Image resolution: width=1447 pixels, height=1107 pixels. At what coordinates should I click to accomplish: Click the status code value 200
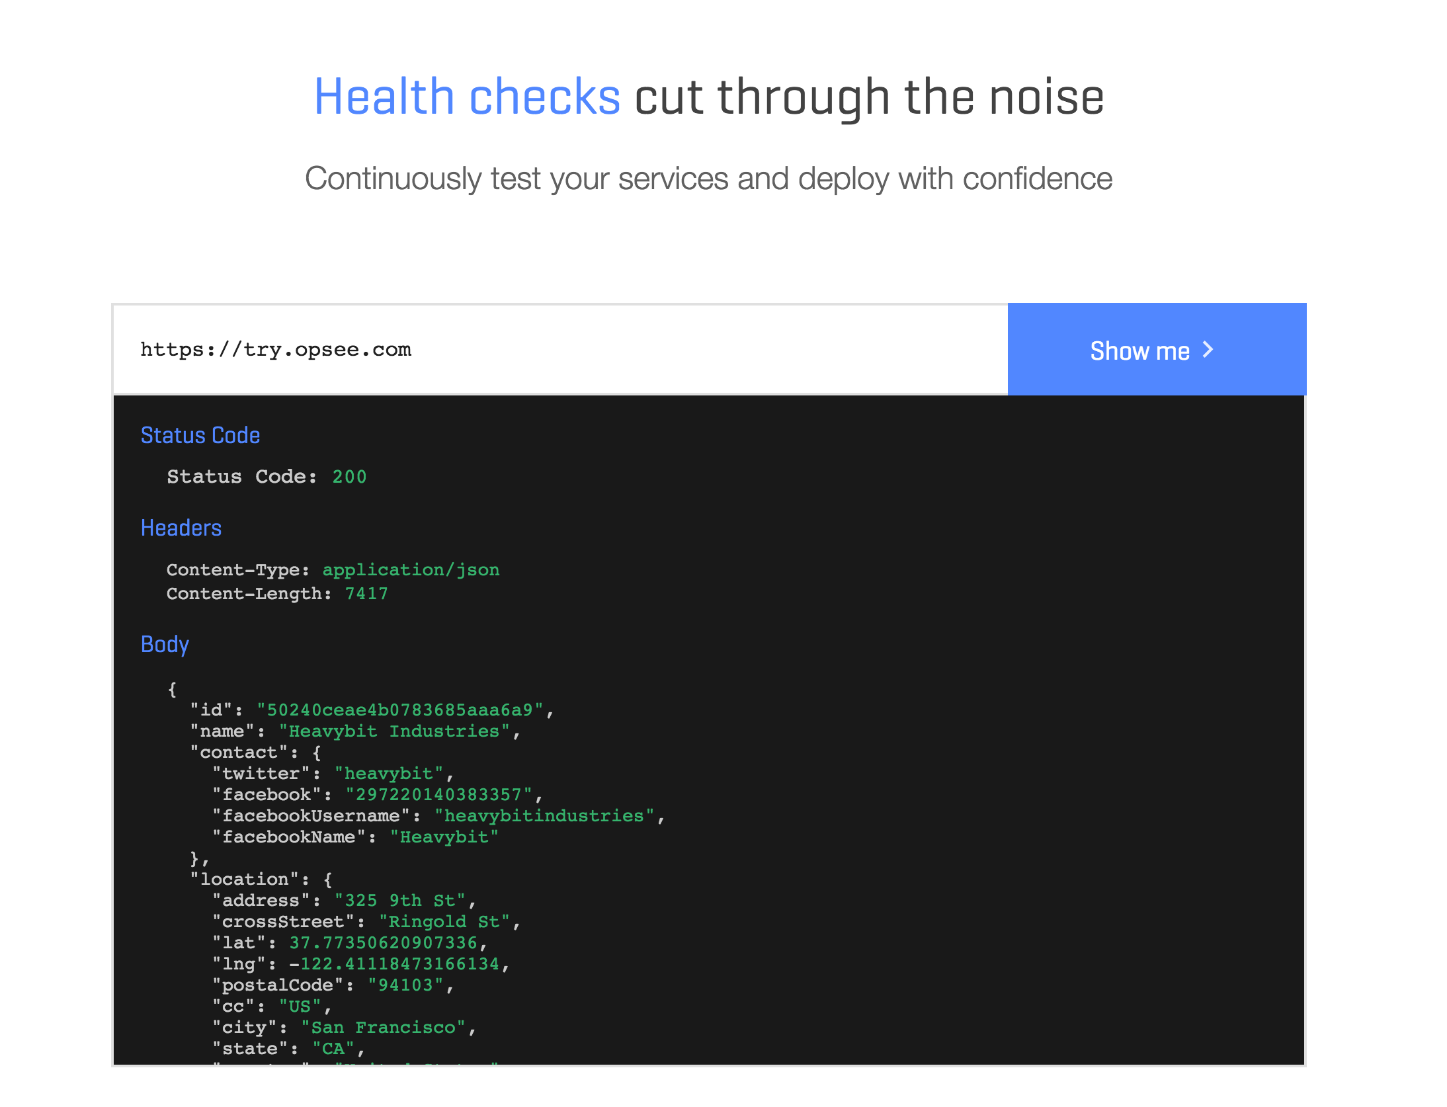pyautogui.click(x=349, y=477)
